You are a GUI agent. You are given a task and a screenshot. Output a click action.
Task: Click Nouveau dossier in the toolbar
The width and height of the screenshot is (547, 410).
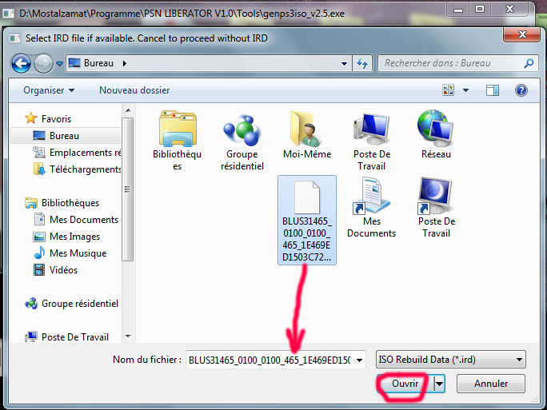click(134, 90)
